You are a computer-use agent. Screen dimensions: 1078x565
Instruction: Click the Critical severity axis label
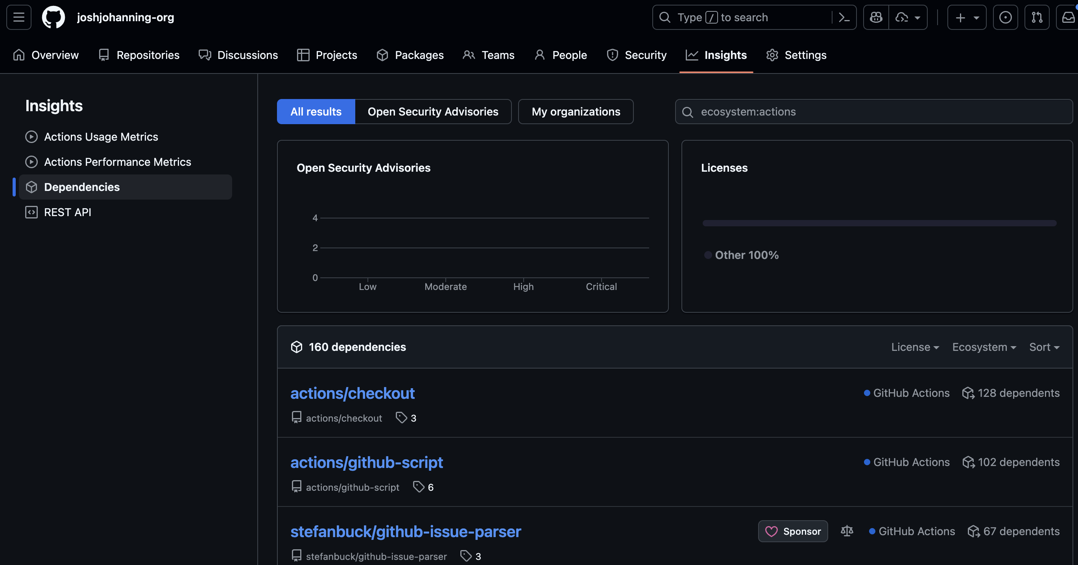[x=601, y=287]
